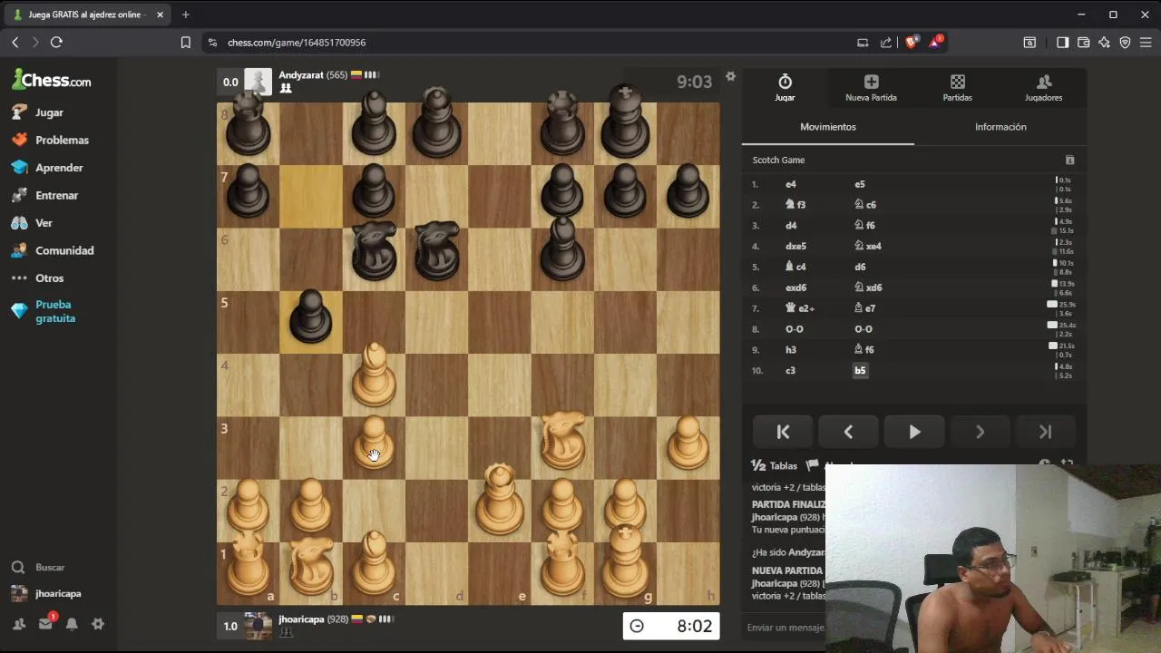The width and height of the screenshot is (1161, 653).
Task: Select the Nueva Partida tab
Action: (x=871, y=88)
